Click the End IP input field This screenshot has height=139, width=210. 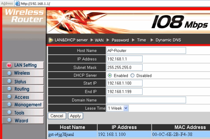124,92
